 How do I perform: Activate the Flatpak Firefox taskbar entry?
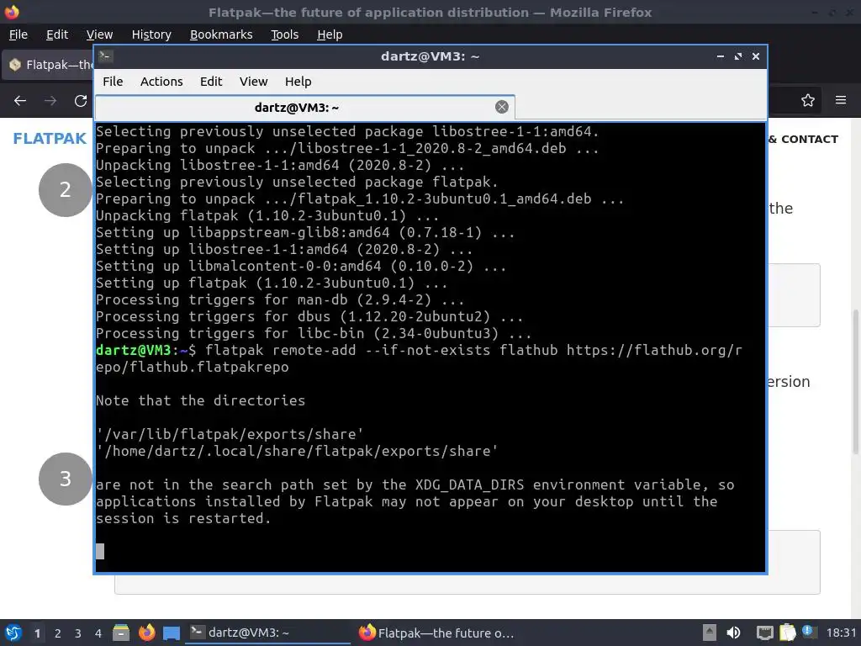point(436,633)
